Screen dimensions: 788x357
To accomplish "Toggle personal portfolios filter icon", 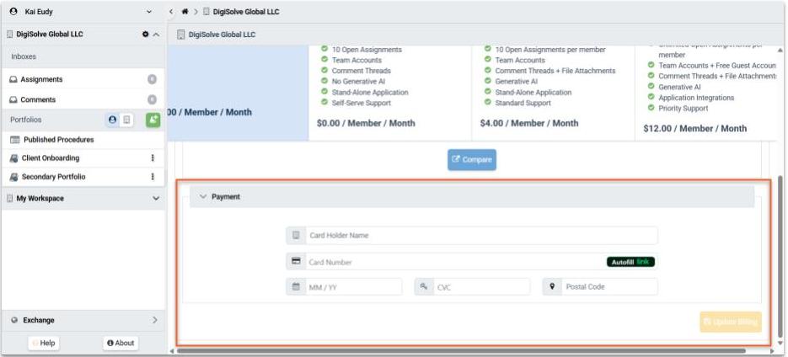I will [x=112, y=120].
